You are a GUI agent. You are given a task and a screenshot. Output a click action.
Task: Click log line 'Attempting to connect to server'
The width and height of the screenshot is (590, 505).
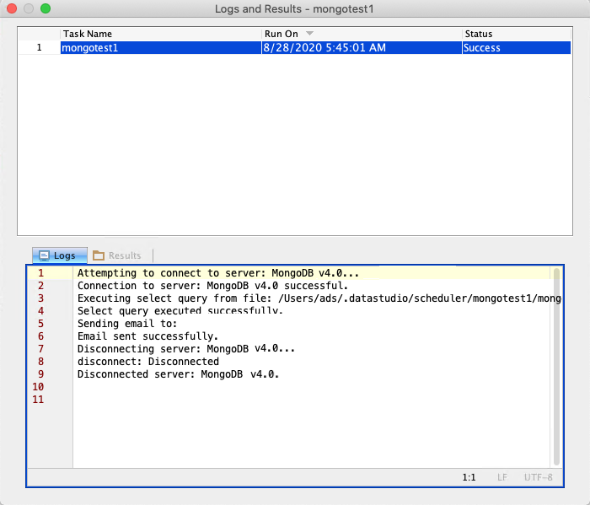(x=218, y=273)
